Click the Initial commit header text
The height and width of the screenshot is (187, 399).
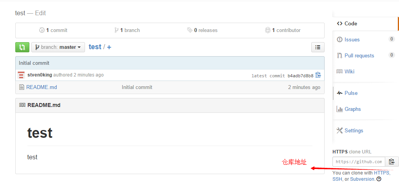tap(34, 63)
